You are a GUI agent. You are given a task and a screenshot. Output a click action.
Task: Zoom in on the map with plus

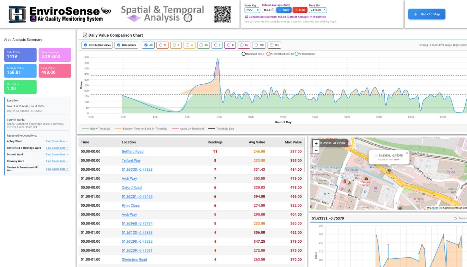click(x=316, y=144)
